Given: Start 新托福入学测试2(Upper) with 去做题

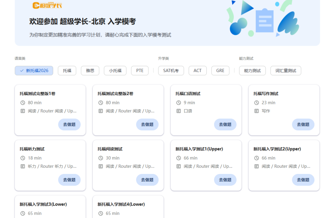Looking at the screenshot, I should [303, 180].
